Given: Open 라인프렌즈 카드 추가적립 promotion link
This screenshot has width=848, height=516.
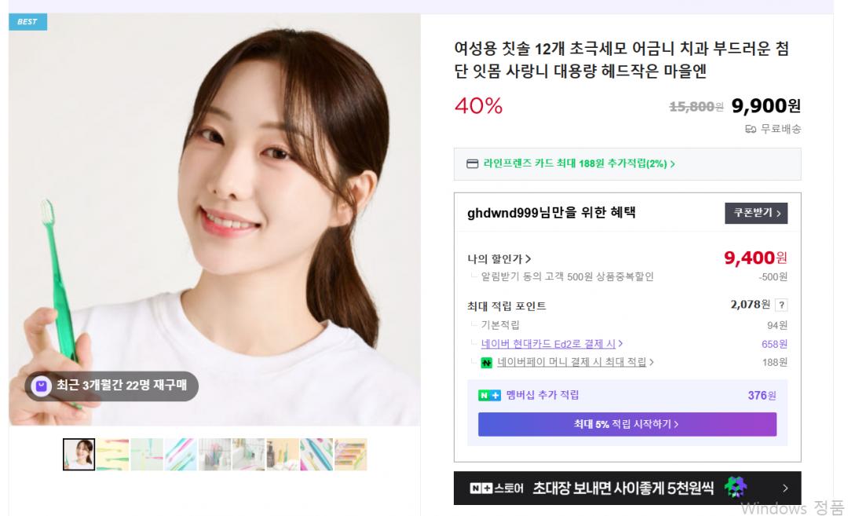Looking at the screenshot, I should pyautogui.click(x=579, y=163).
